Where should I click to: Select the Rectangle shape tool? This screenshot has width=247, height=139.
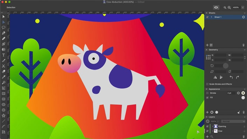coord(4,94)
